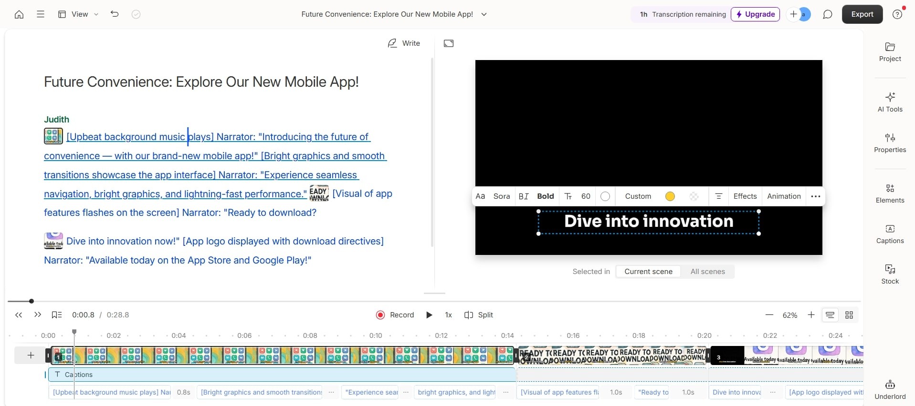Zoom out the timeline with minus
The height and width of the screenshot is (406, 915).
(x=769, y=315)
